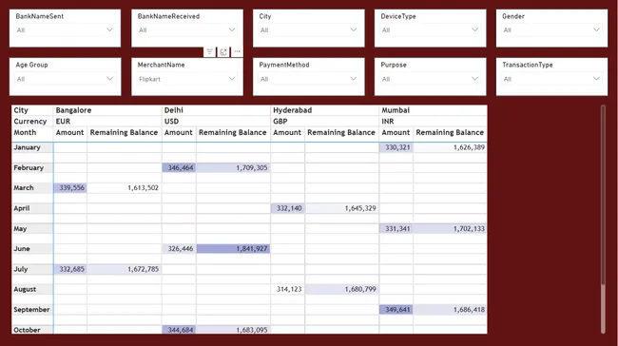Click the January row header
The width and height of the screenshot is (618, 346).
pyautogui.click(x=32, y=147)
